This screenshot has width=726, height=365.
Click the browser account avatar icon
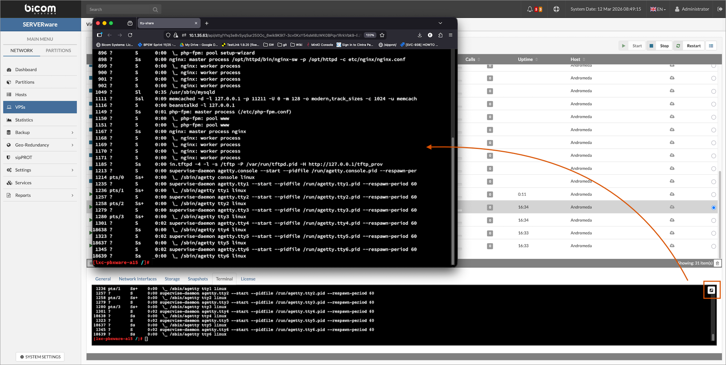click(430, 35)
